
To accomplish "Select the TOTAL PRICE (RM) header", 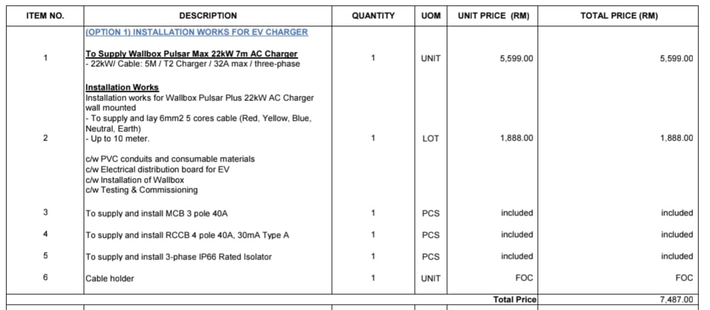I will (x=619, y=16).
